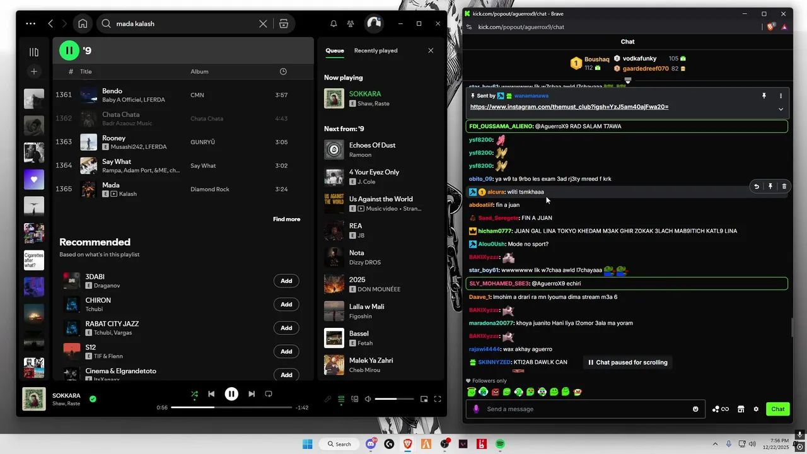Switch to the Queue tab
807x454 pixels.
click(x=334, y=50)
